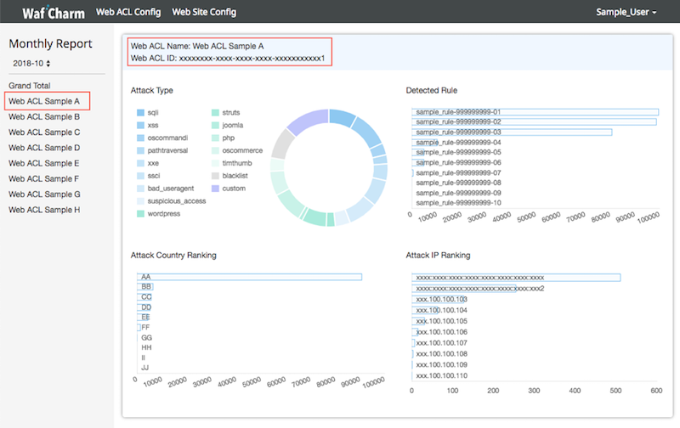Open Web ACL Sample H report
This screenshot has height=428, width=680.
pyautogui.click(x=44, y=209)
